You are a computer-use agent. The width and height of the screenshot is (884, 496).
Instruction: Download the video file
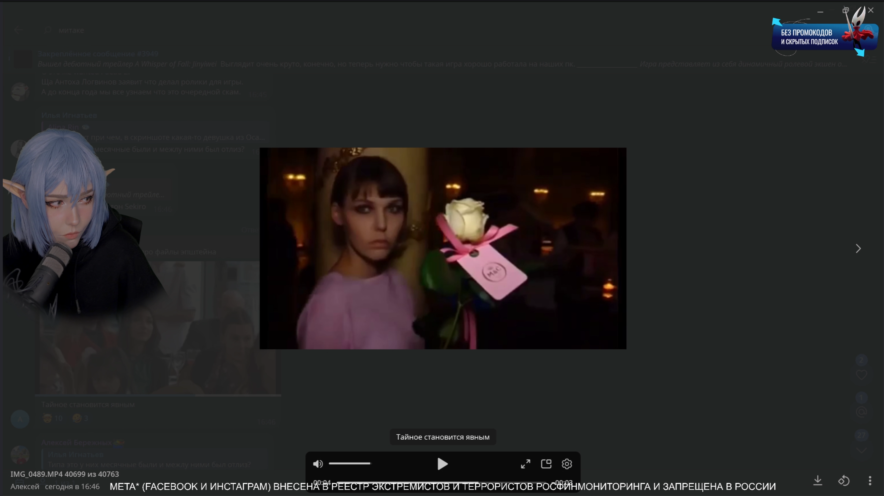click(x=818, y=480)
